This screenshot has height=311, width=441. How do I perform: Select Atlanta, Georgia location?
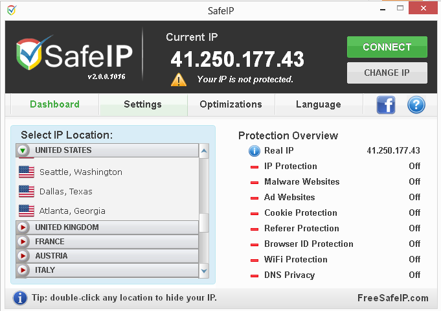(x=107, y=211)
